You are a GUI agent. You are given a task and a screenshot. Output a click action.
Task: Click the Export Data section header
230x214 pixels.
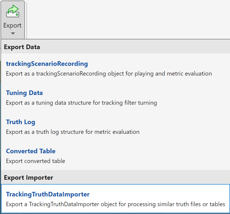click(x=22, y=47)
